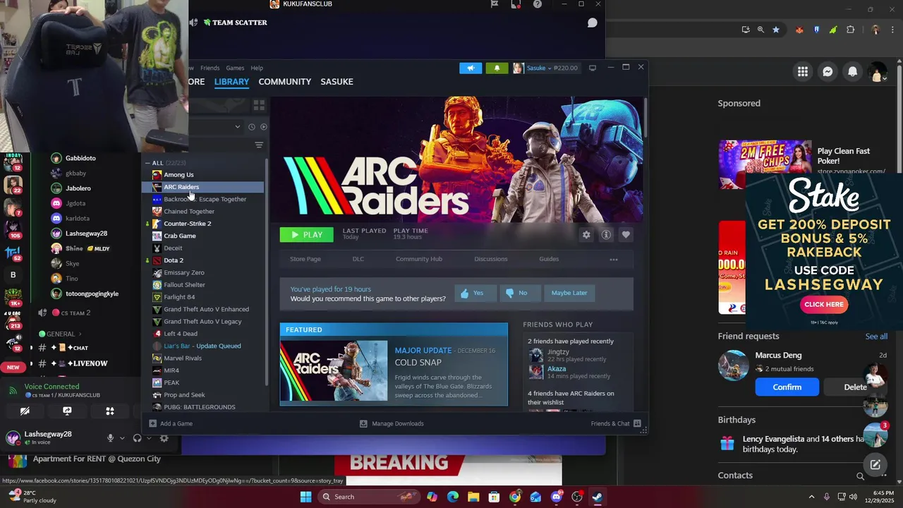Open ARC Raiders Store Page link

tap(305, 259)
